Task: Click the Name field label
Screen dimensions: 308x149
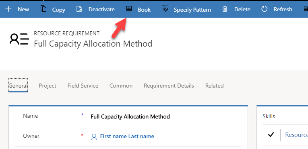Action: [31, 116]
